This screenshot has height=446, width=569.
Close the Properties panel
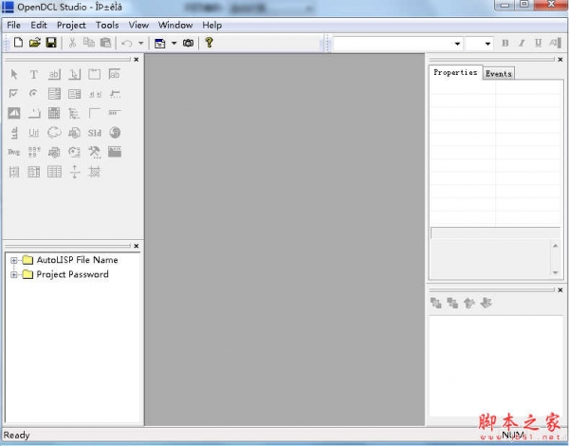(560, 59)
